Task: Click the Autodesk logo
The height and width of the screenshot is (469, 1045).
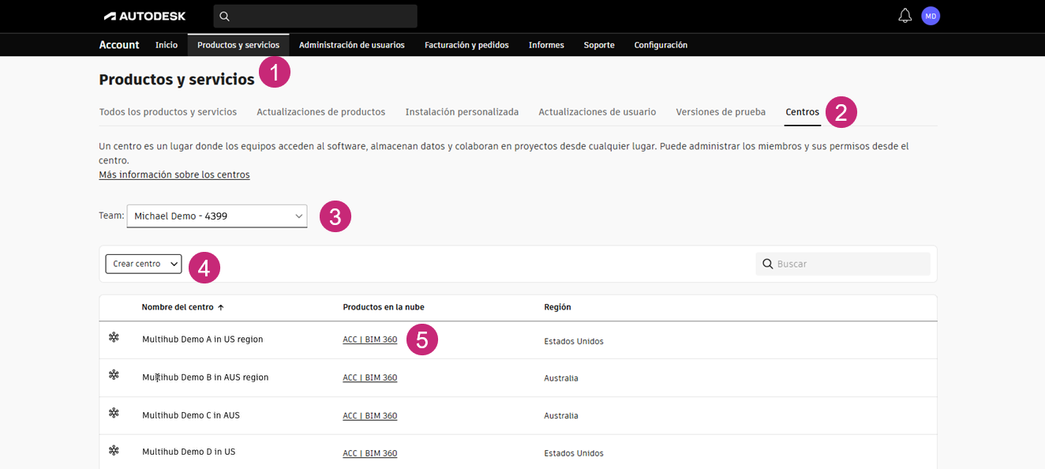Action: click(x=147, y=16)
